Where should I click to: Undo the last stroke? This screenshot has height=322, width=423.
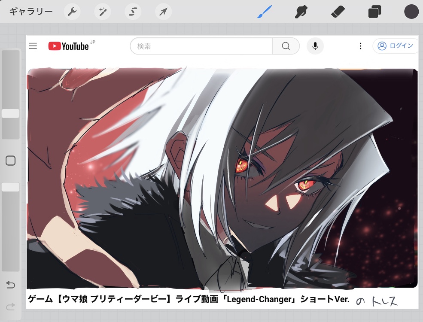(11, 285)
